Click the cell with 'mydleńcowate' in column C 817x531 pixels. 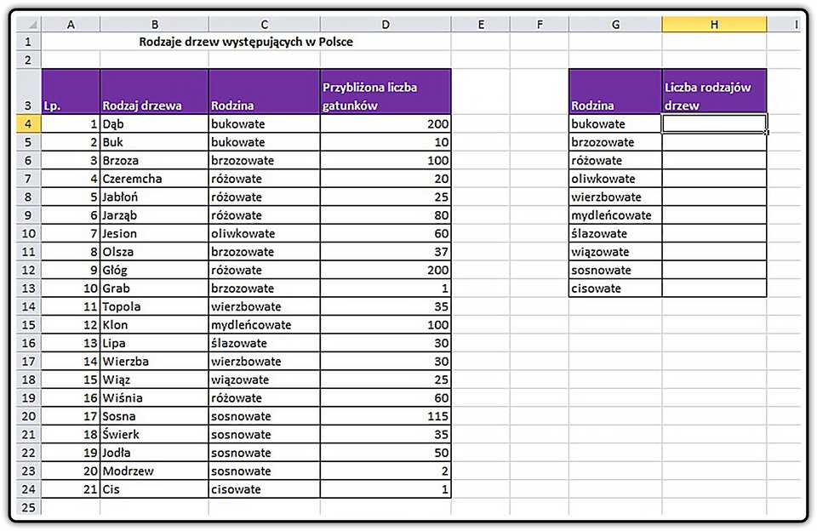(x=264, y=325)
